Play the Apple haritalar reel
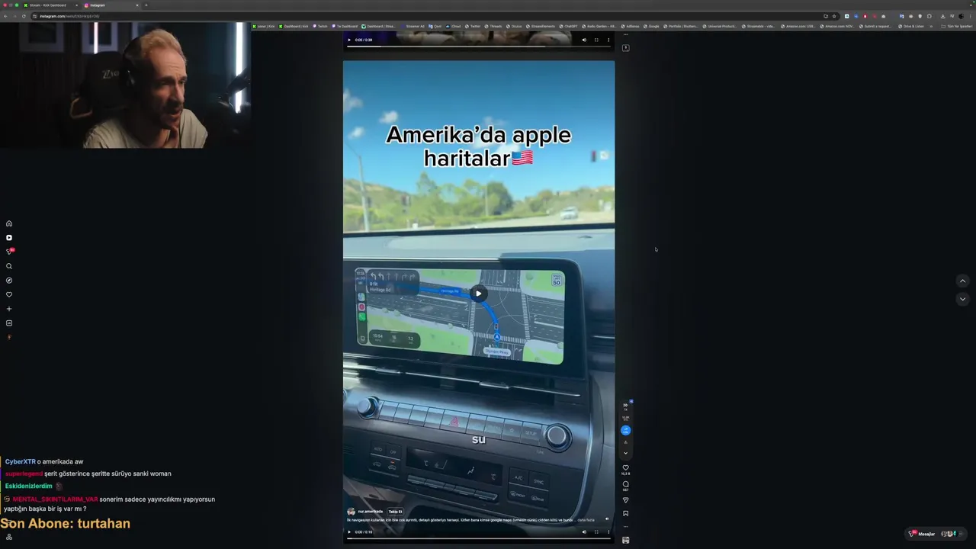 [478, 294]
